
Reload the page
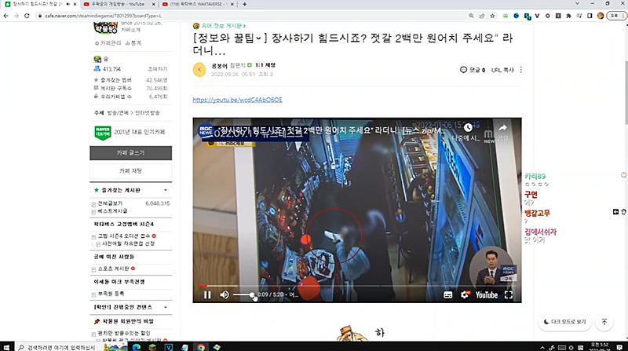pos(27,16)
